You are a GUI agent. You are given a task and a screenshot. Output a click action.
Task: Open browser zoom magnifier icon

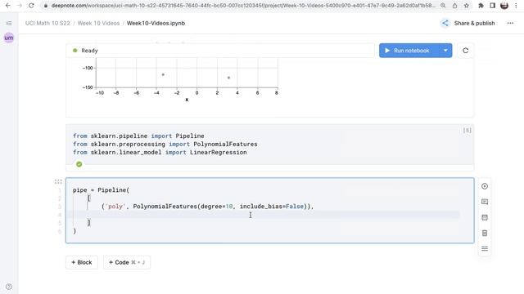443,6
